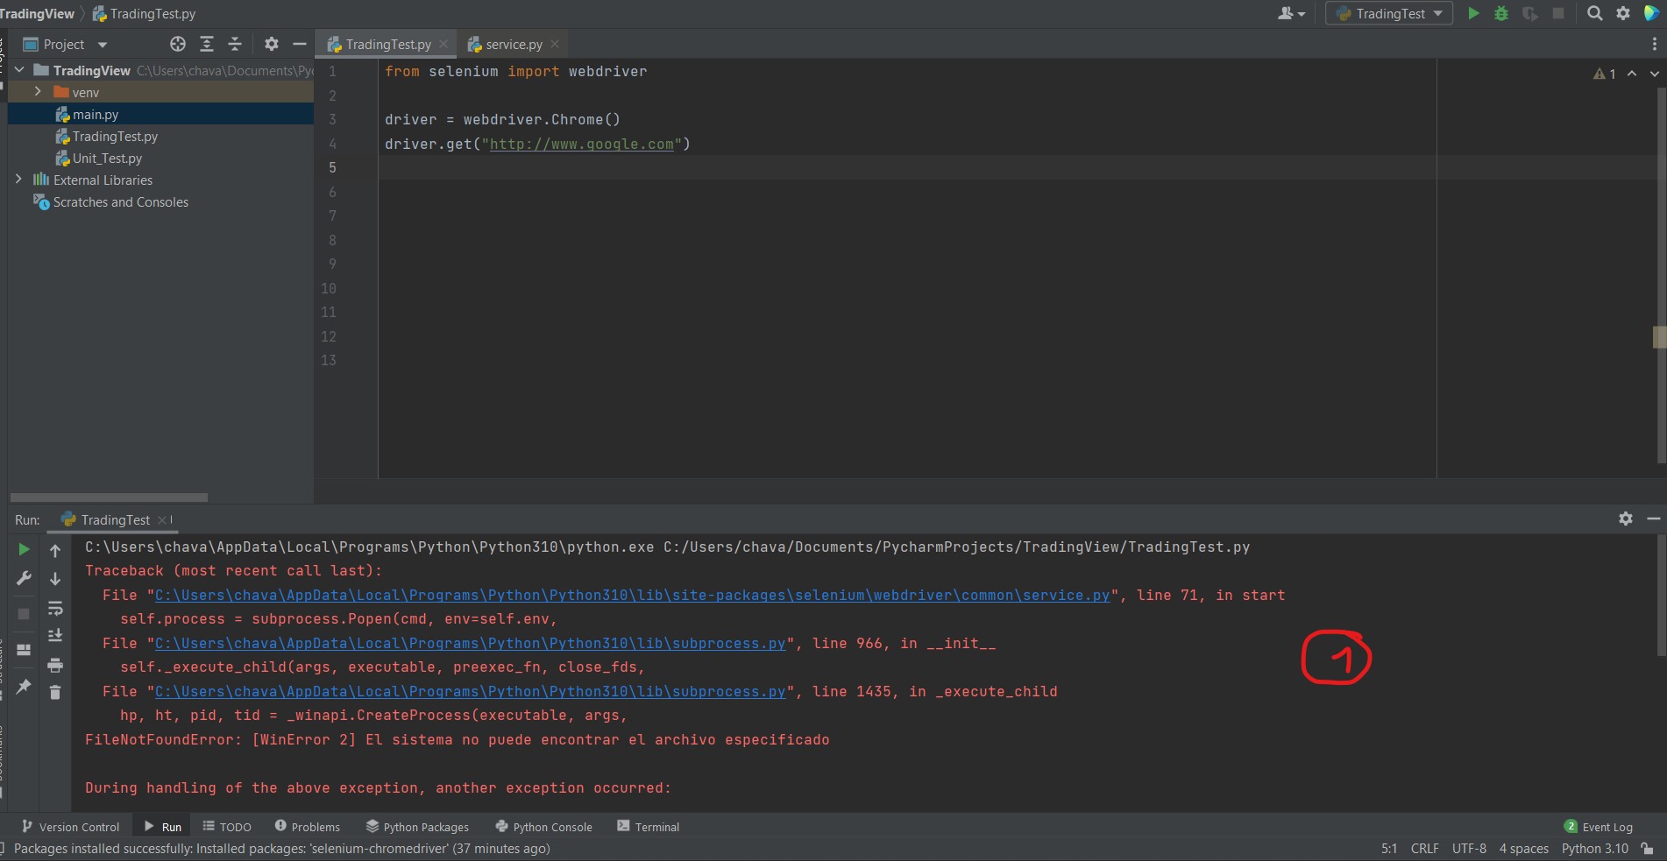Toggle scroll to end in console output
The width and height of the screenshot is (1667, 861).
click(x=55, y=635)
